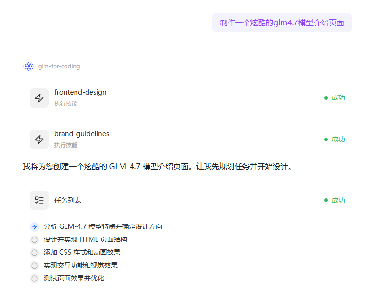Select the task 分析 GLM-4.7 模型特点并确定设计方向

pyautogui.click(x=103, y=226)
